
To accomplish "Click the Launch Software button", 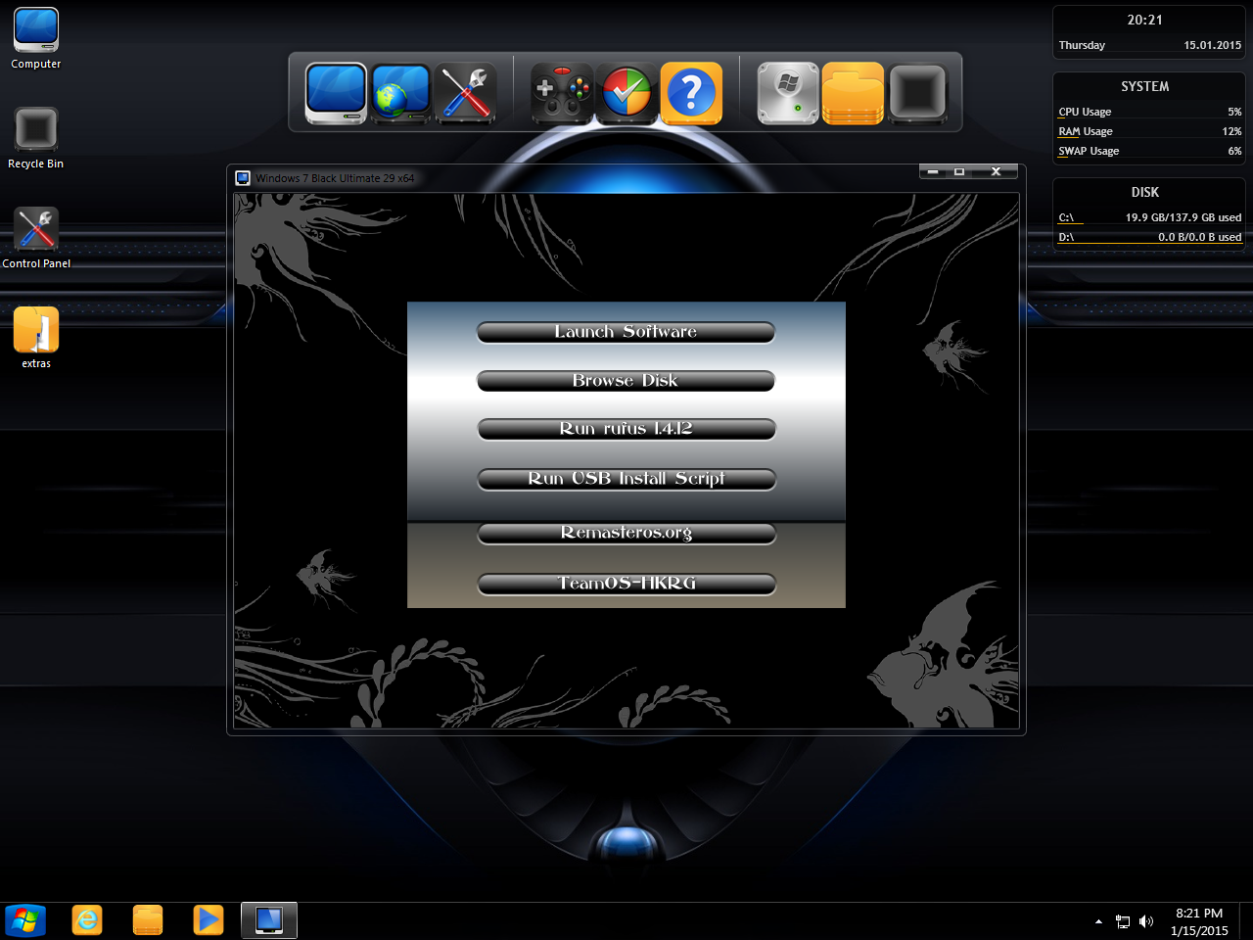I will coord(626,332).
